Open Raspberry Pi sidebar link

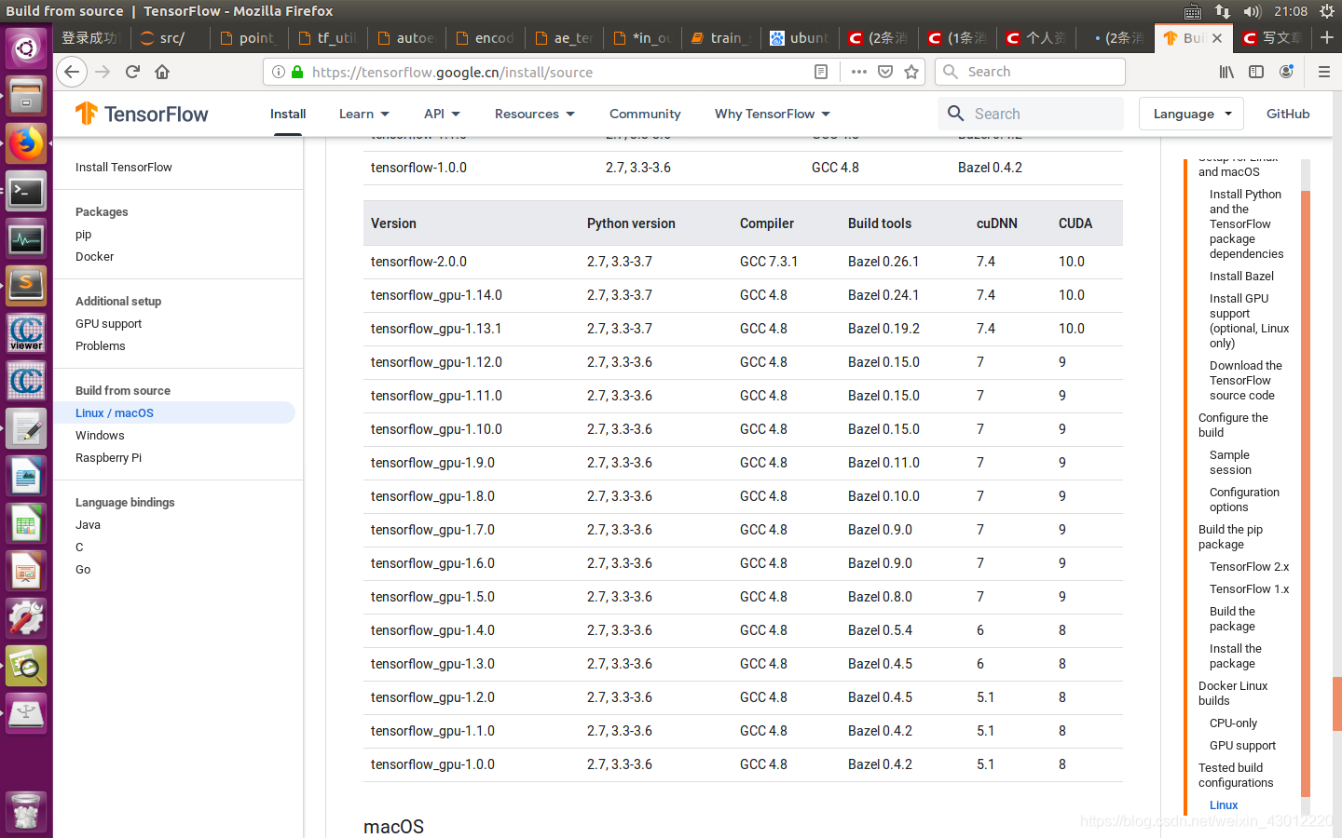click(x=109, y=458)
